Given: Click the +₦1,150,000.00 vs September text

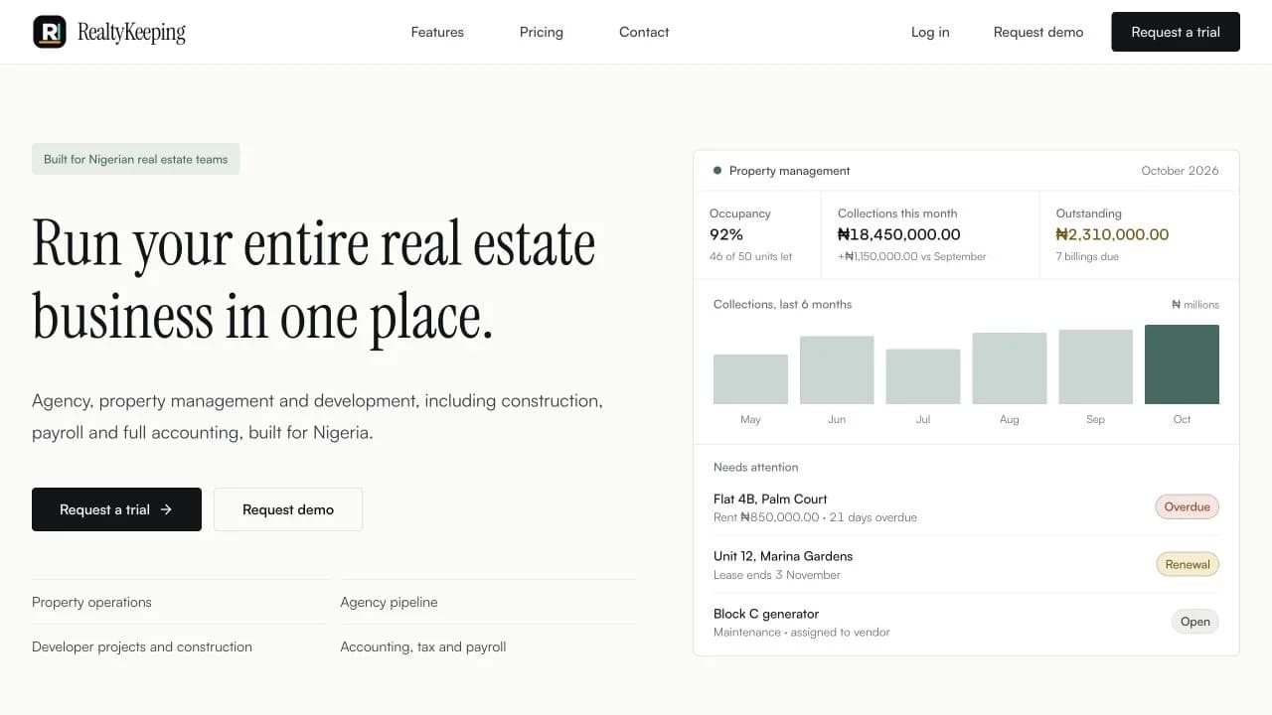Looking at the screenshot, I should coord(912,257).
